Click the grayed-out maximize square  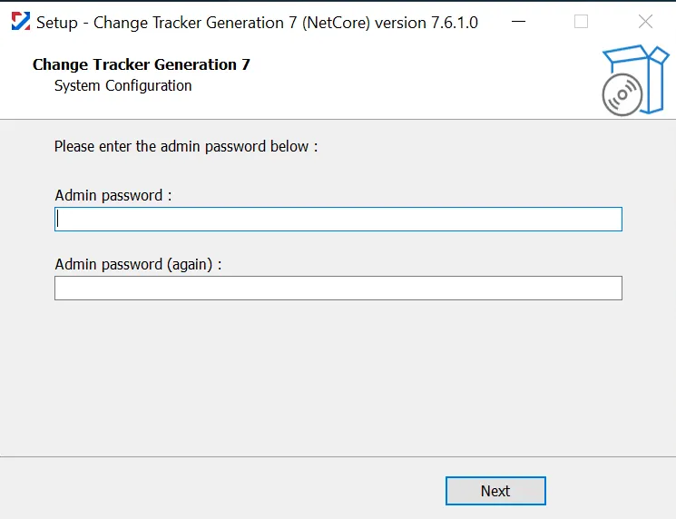pos(581,21)
